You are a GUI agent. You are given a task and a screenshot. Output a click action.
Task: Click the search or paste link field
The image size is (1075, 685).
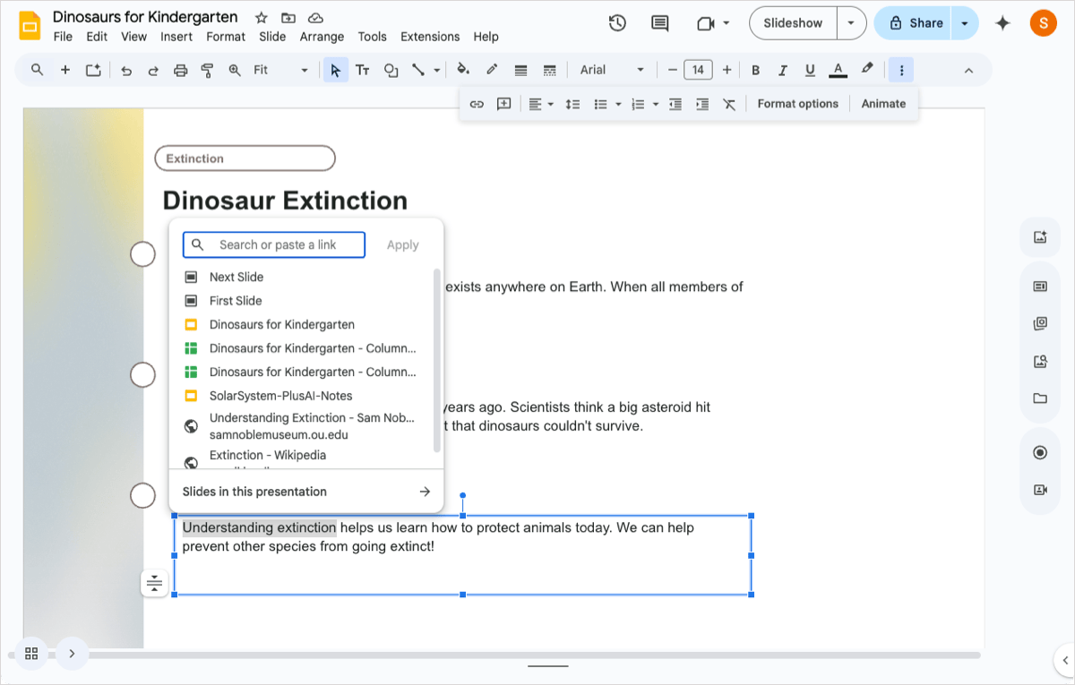(274, 244)
